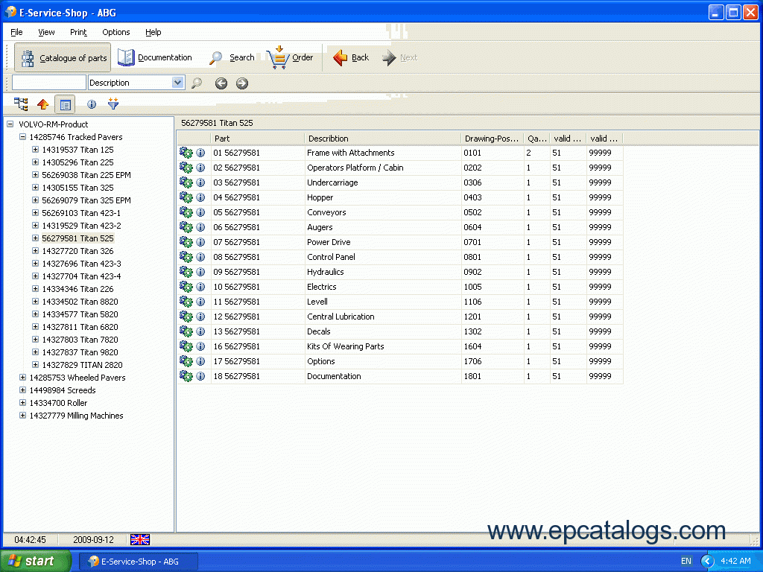Select 14327720 Titan 326 in tree
Screen dimensions: 763x572
tap(77, 251)
